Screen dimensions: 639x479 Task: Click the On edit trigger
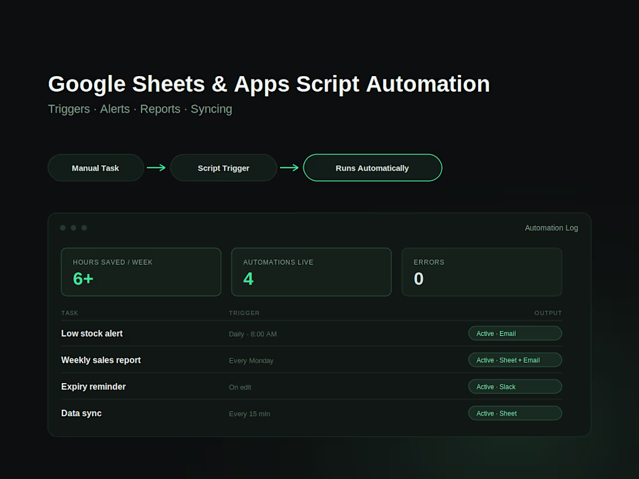click(240, 387)
